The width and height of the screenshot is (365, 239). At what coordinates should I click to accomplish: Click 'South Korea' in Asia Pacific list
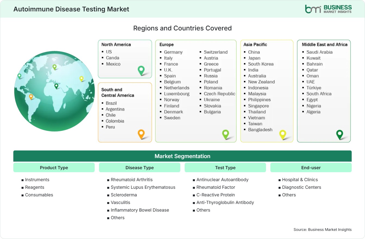[261, 64]
